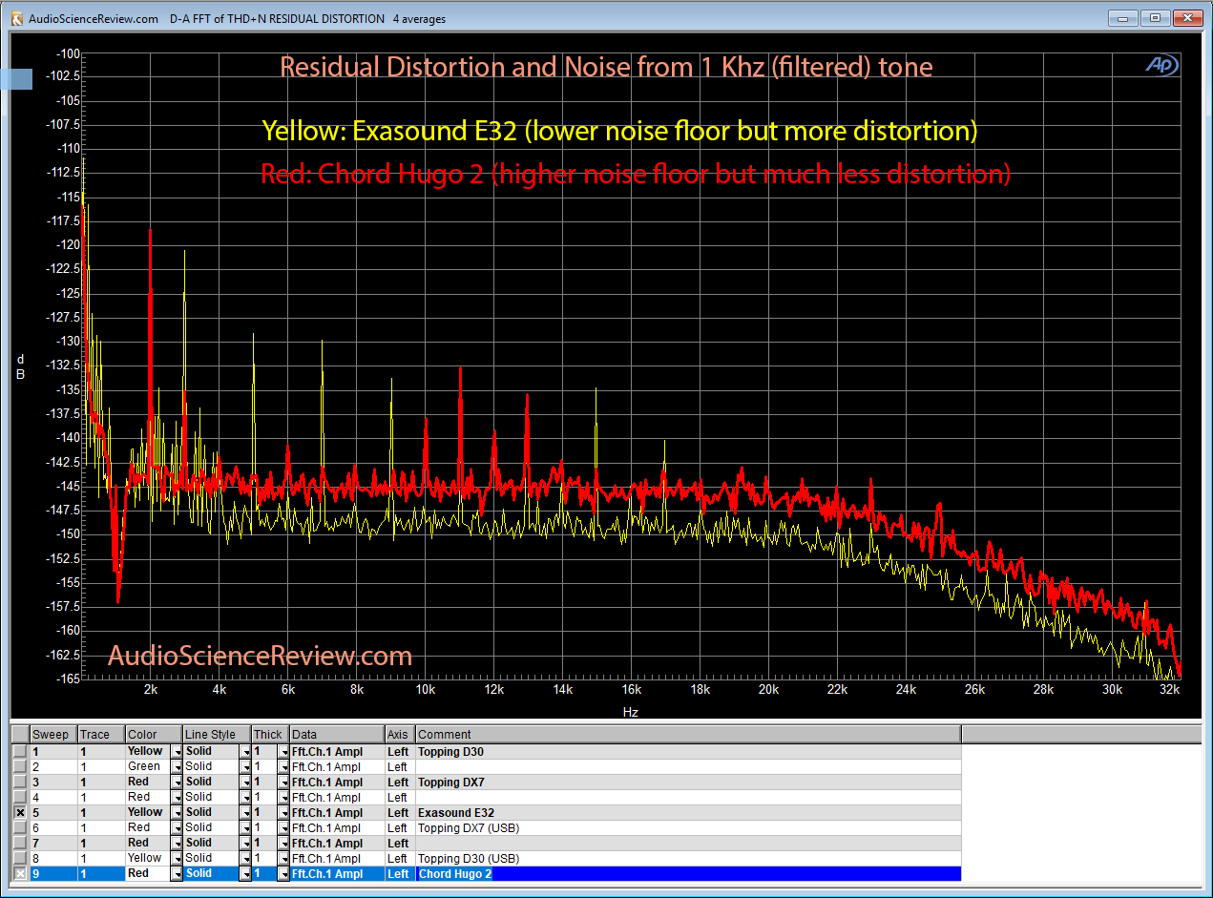
Task: Click the AP logo on the graph
Action: point(1161,65)
